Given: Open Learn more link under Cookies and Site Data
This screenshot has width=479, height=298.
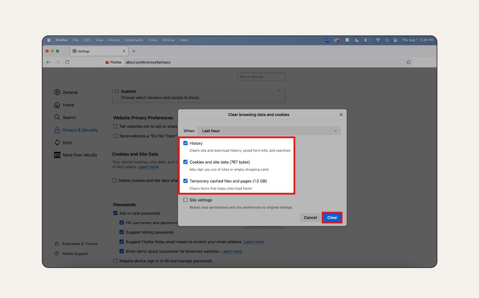Looking at the screenshot, I should (x=148, y=167).
